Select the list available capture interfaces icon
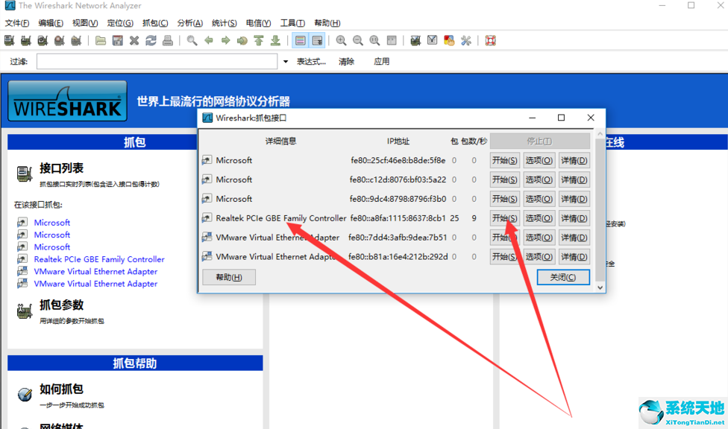The image size is (728, 429). [x=10, y=40]
